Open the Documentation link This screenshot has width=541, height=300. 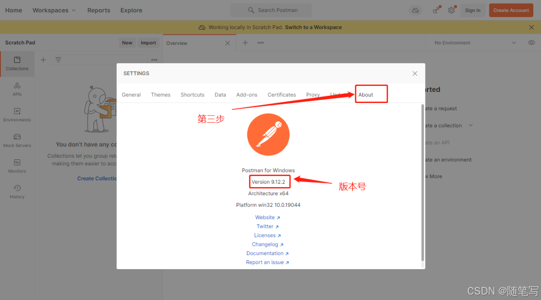click(268, 253)
